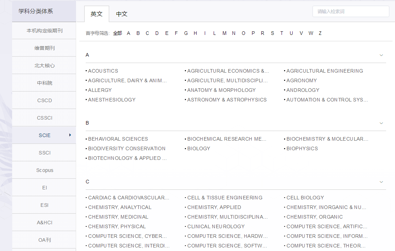
Task: Filter subjects by letter C
Action: click(x=147, y=33)
